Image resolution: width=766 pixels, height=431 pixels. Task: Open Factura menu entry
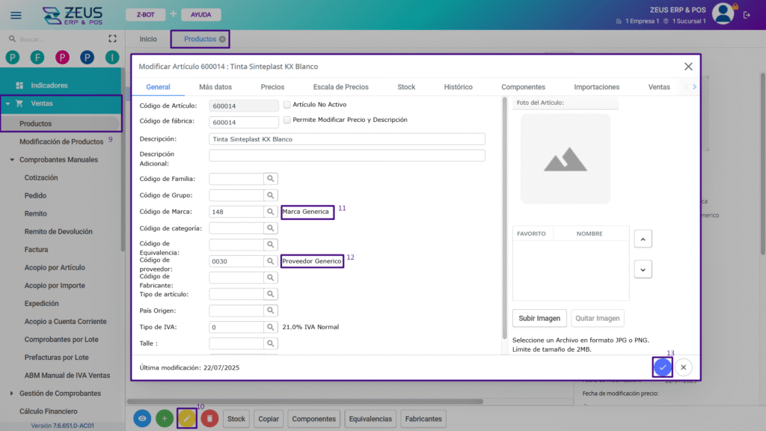point(36,250)
